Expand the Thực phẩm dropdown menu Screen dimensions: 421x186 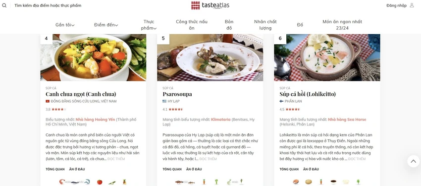[149, 25]
